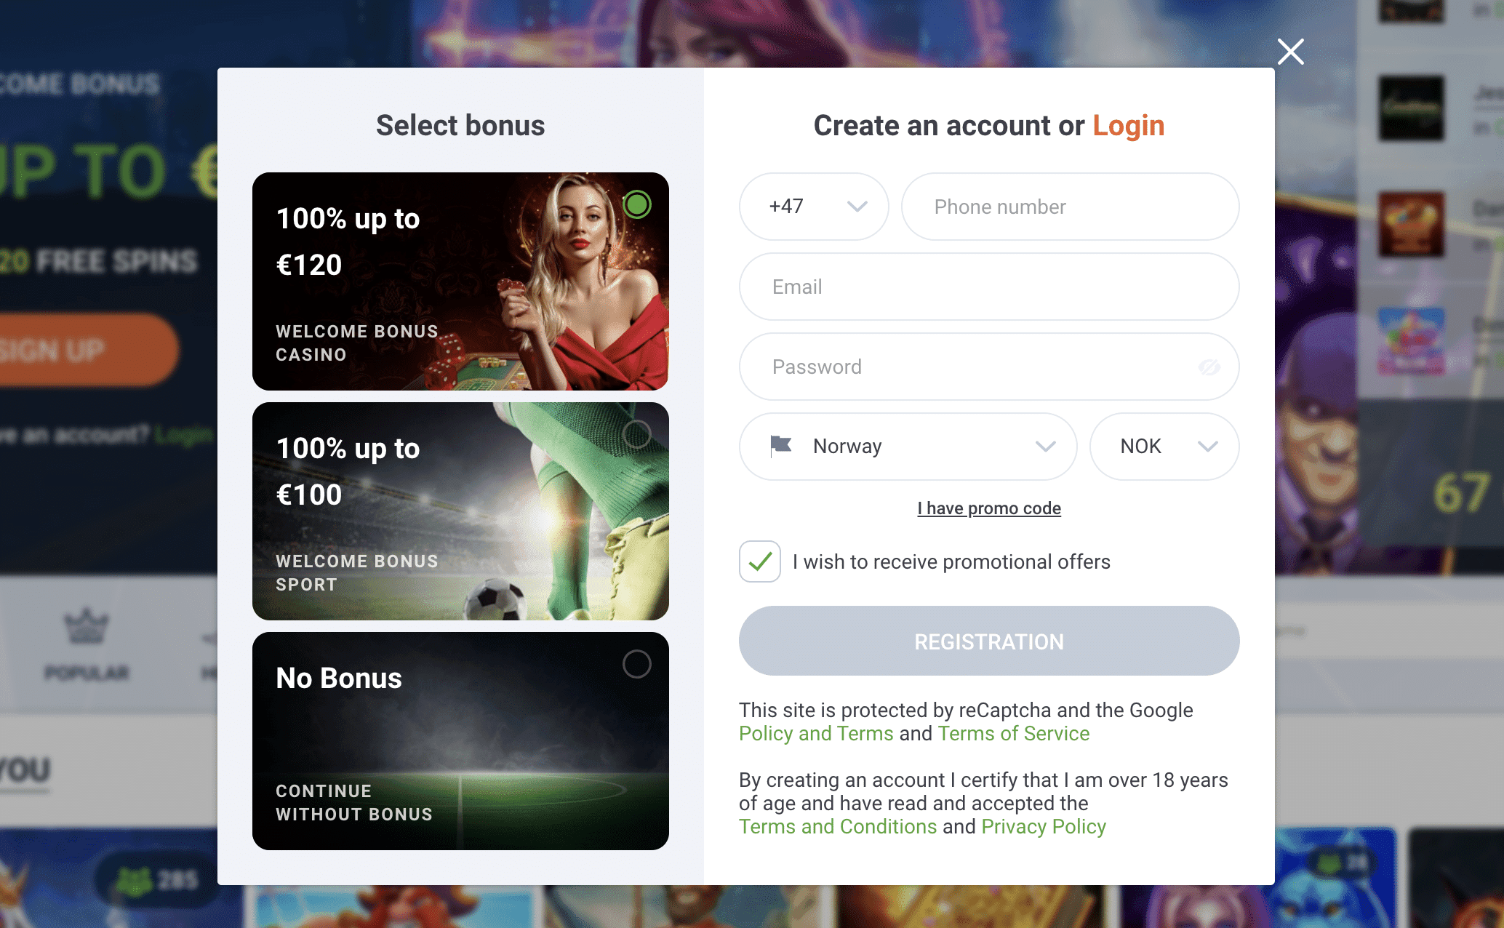
Task: Click the Norway country flag icon
Action: click(780, 446)
